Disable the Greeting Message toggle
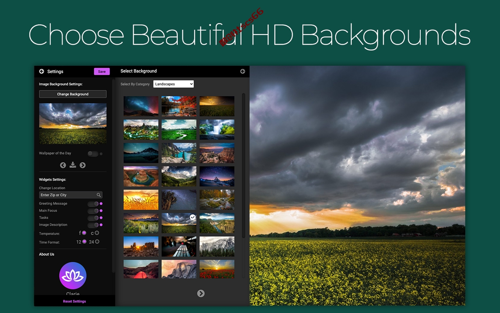The image size is (500, 313). (x=93, y=204)
